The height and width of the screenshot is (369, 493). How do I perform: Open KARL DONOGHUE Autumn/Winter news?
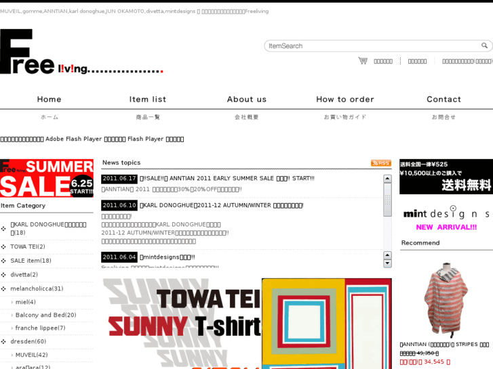pos(221,205)
